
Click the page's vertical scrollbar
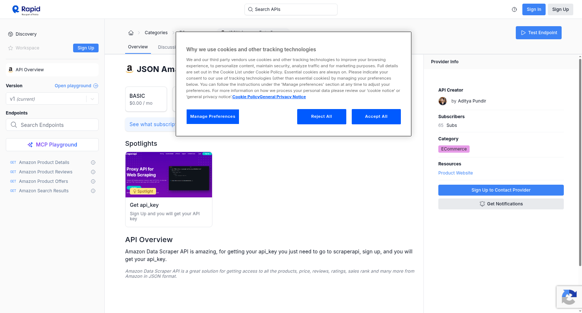(x=580, y=162)
